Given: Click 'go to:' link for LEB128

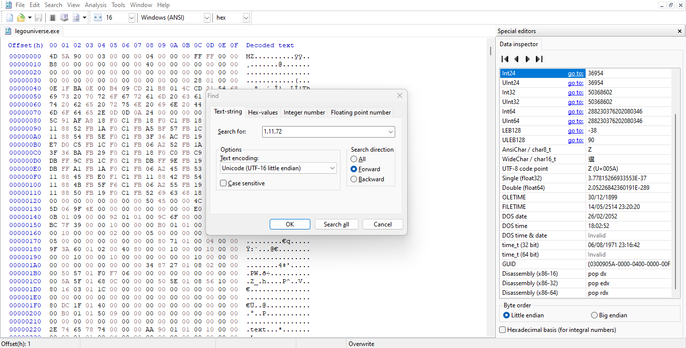Looking at the screenshot, I should (576, 131).
